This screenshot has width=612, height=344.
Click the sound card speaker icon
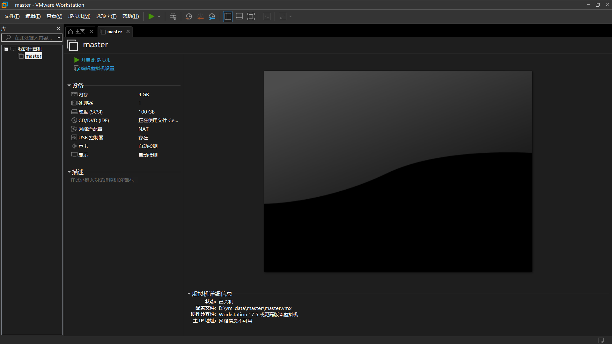tap(74, 146)
